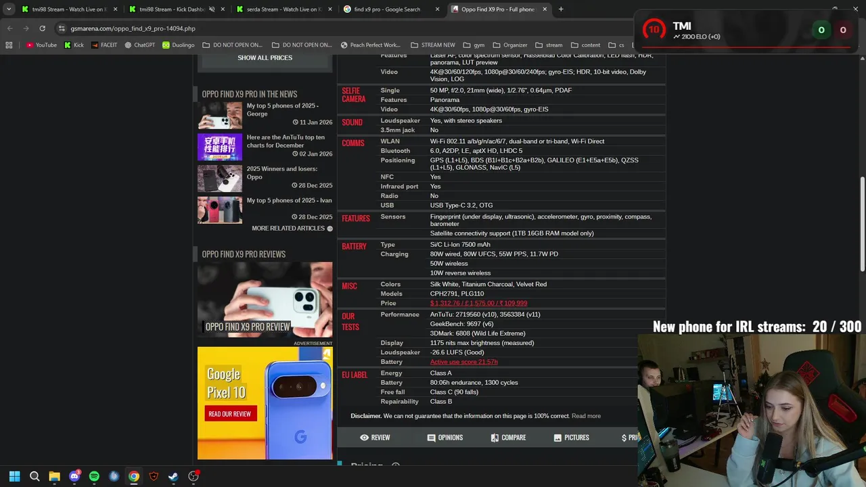This screenshot has width=866, height=487.
Task: Click the Charging spec label
Action: pyautogui.click(x=394, y=254)
